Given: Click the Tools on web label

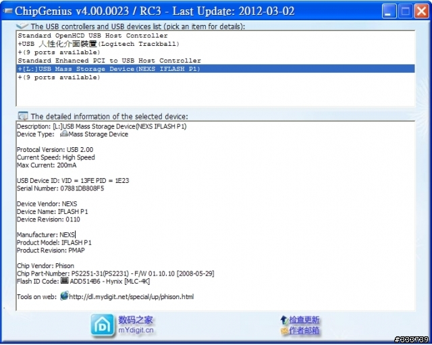Looking at the screenshot, I should (36, 297).
